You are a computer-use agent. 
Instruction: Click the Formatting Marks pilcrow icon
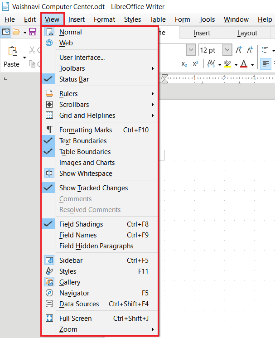coord(49,130)
